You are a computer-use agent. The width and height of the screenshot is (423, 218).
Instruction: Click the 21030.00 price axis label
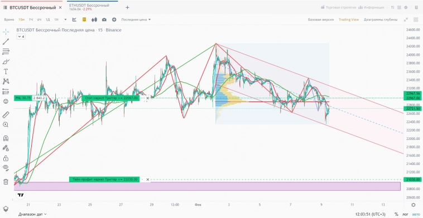(x=413, y=180)
